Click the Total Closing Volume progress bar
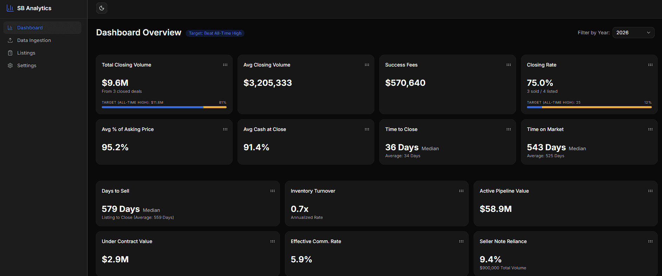The image size is (662, 276). click(x=164, y=107)
